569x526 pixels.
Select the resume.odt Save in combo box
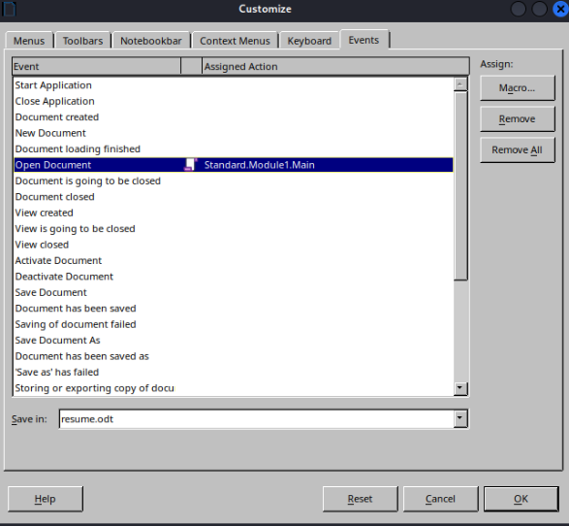click(x=264, y=419)
